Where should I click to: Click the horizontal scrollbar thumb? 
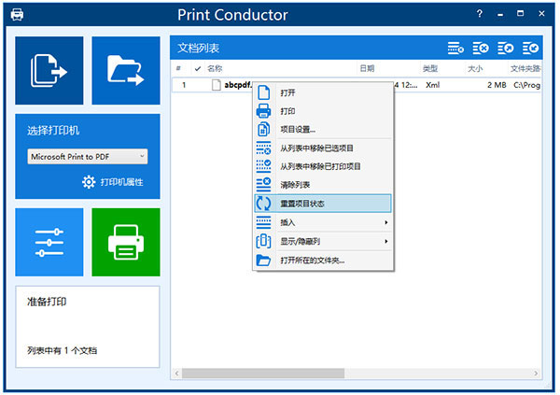click(263, 374)
